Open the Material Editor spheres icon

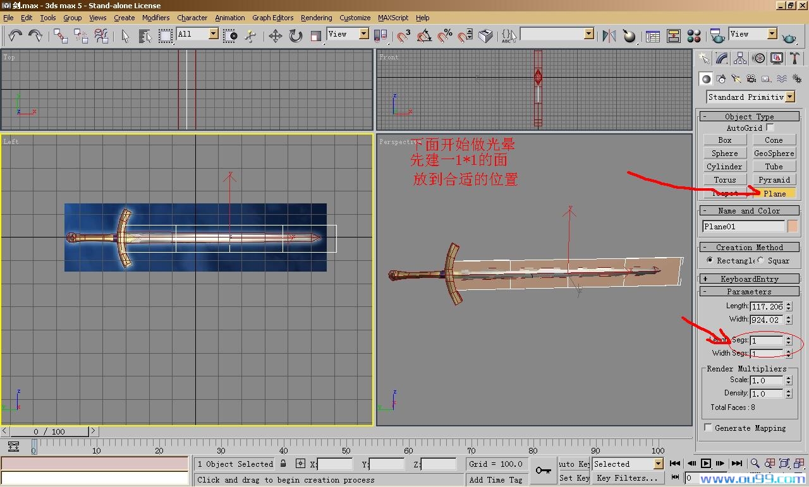click(x=694, y=36)
